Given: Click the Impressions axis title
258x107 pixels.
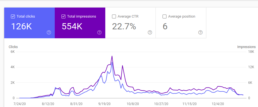Looking at the screenshot, I should click(x=246, y=47).
